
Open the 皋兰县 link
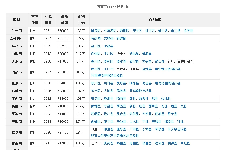[176, 31]
